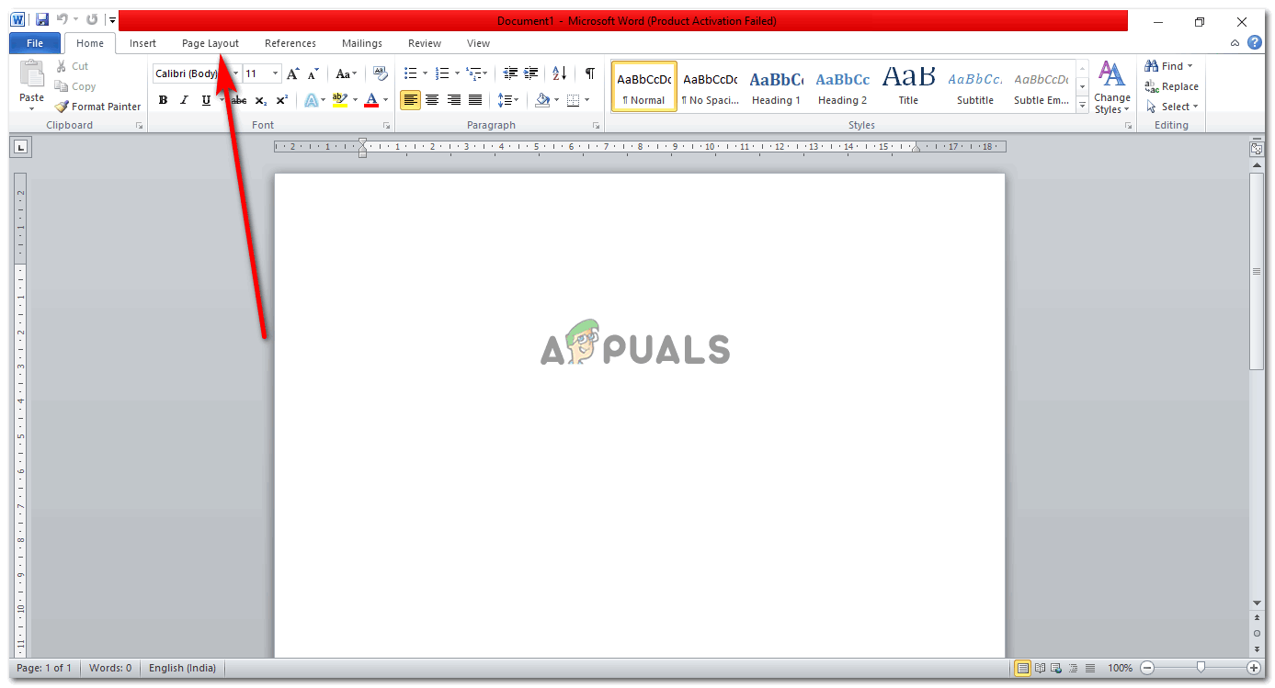Switch to Full Screen Reading view

1041,668
